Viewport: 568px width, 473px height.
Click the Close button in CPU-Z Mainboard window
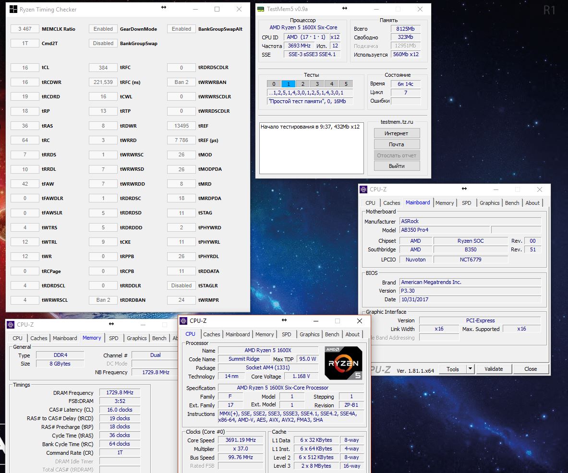tap(531, 369)
